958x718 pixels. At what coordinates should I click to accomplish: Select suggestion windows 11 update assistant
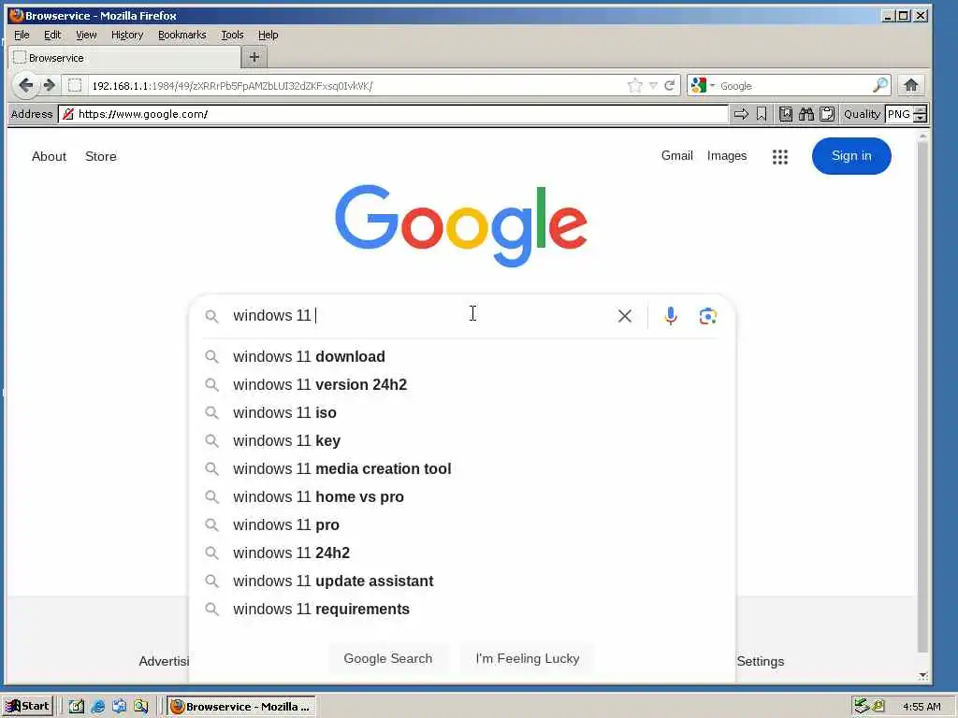462,582
